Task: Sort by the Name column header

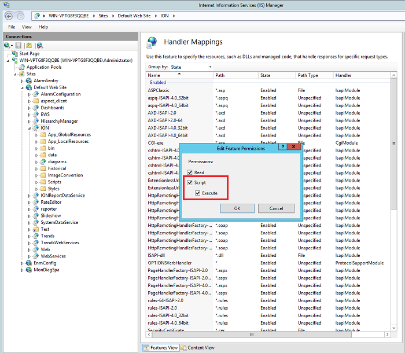Action: [179, 75]
